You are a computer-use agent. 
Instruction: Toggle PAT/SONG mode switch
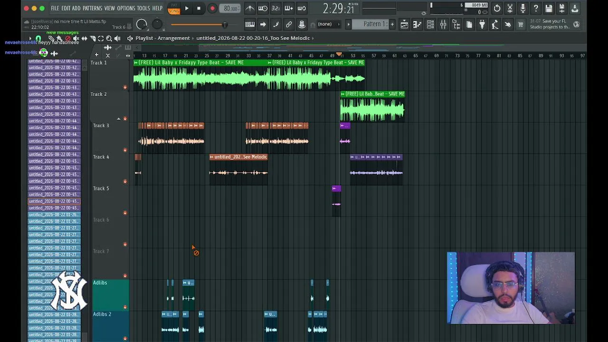[174, 9]
